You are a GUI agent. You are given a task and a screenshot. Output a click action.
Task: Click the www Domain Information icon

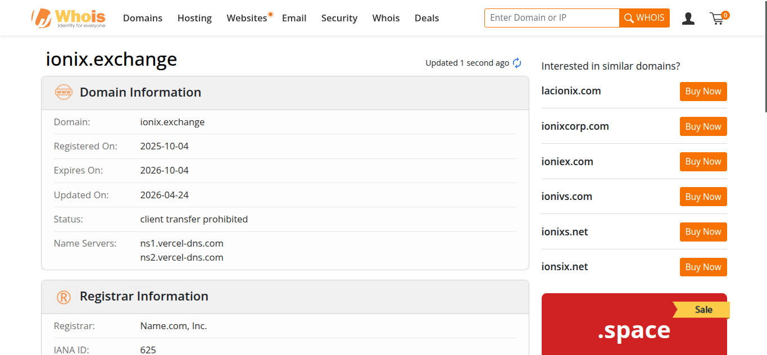pyautogui.click(x=63, y=92)
